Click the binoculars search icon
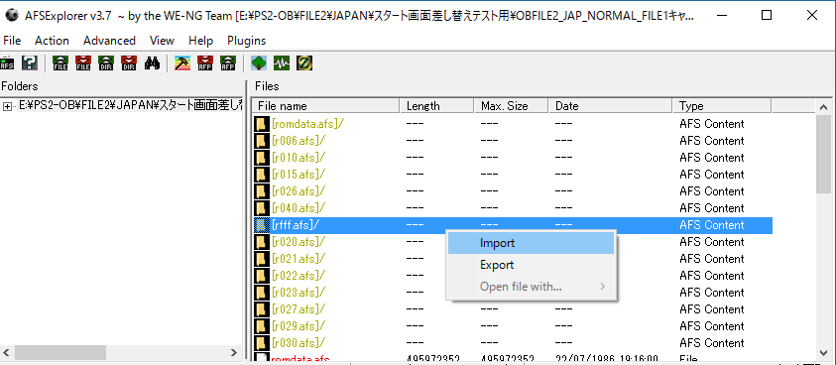836x365 pixels. pyautogui.click(x=152, y=63)
